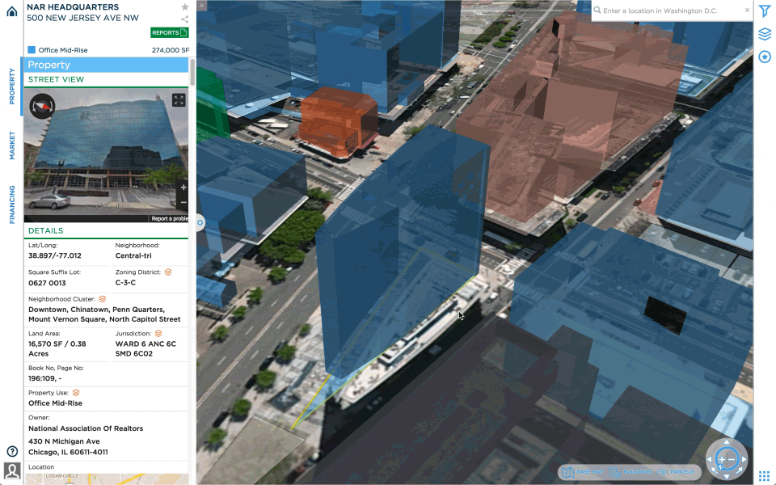Collapse side panel via circular handle

tap(200, 223)
